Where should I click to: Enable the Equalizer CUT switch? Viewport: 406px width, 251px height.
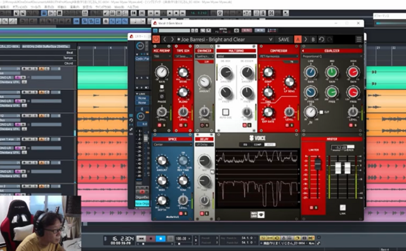coord(322,112)
